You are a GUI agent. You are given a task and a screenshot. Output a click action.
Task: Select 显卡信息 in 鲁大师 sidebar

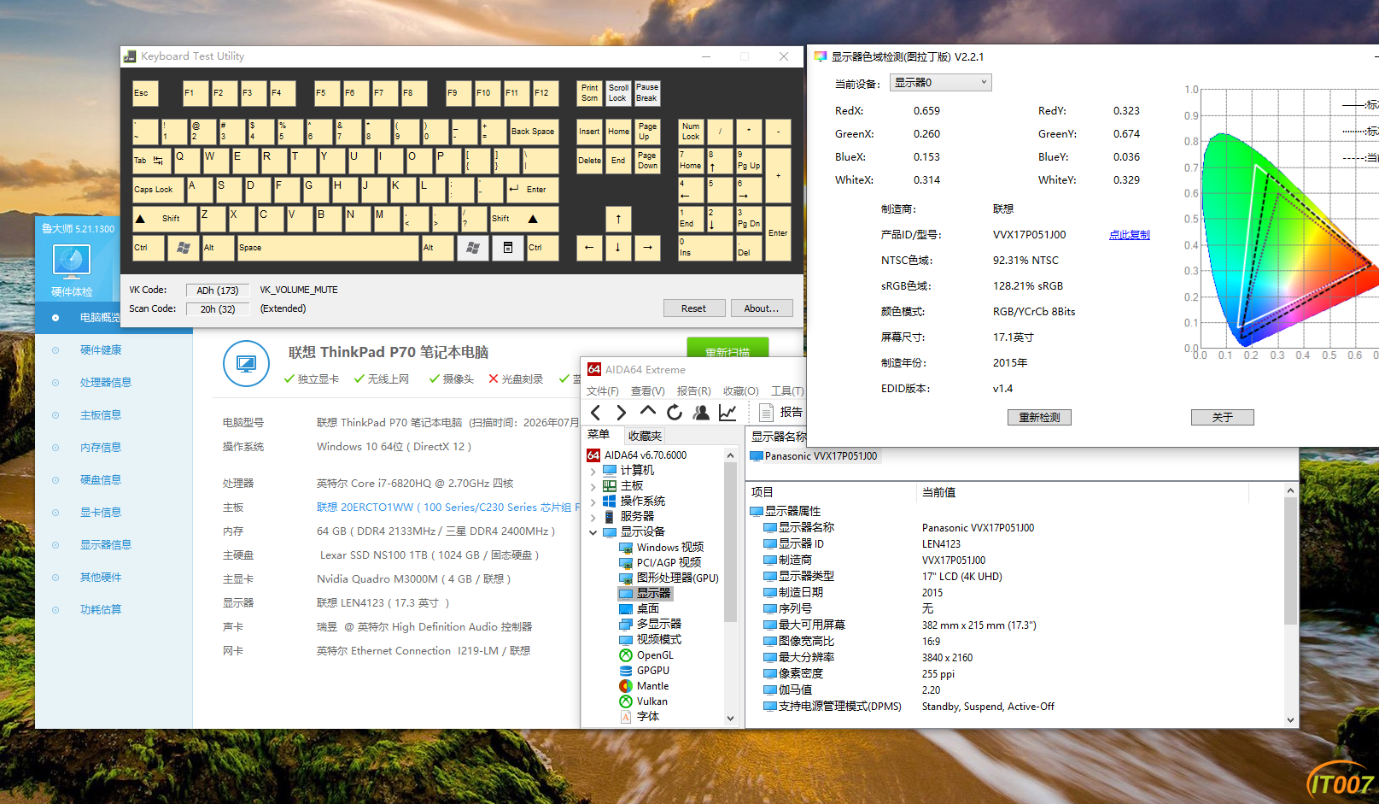[101, 513]
